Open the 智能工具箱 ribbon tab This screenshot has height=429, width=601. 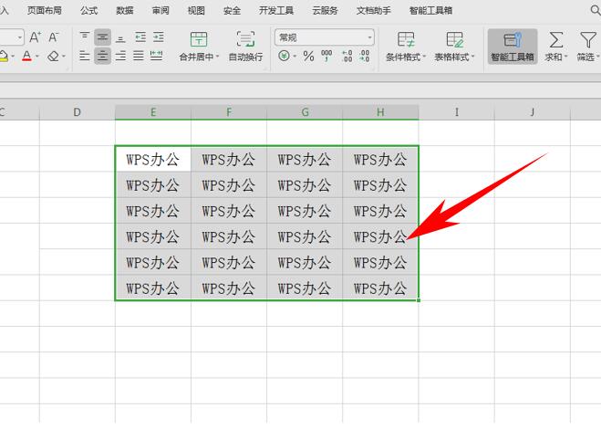[430, 10]
